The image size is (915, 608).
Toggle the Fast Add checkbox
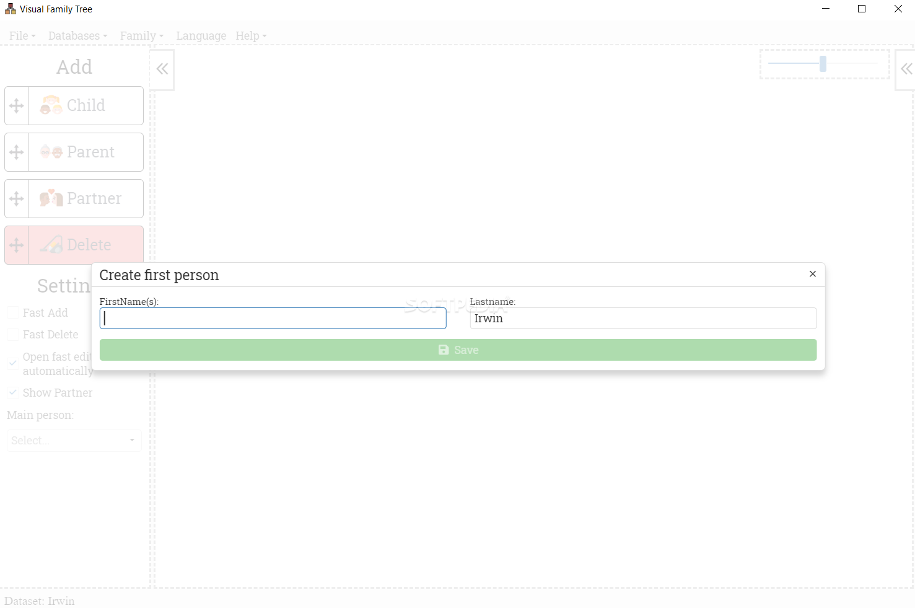click(x=13, y=313)
